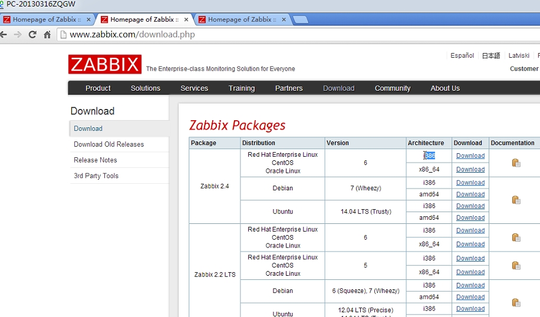Click the Zabbix logo
Image resolution: width=540 pixels, height=317 pixels.
(105, 64)
